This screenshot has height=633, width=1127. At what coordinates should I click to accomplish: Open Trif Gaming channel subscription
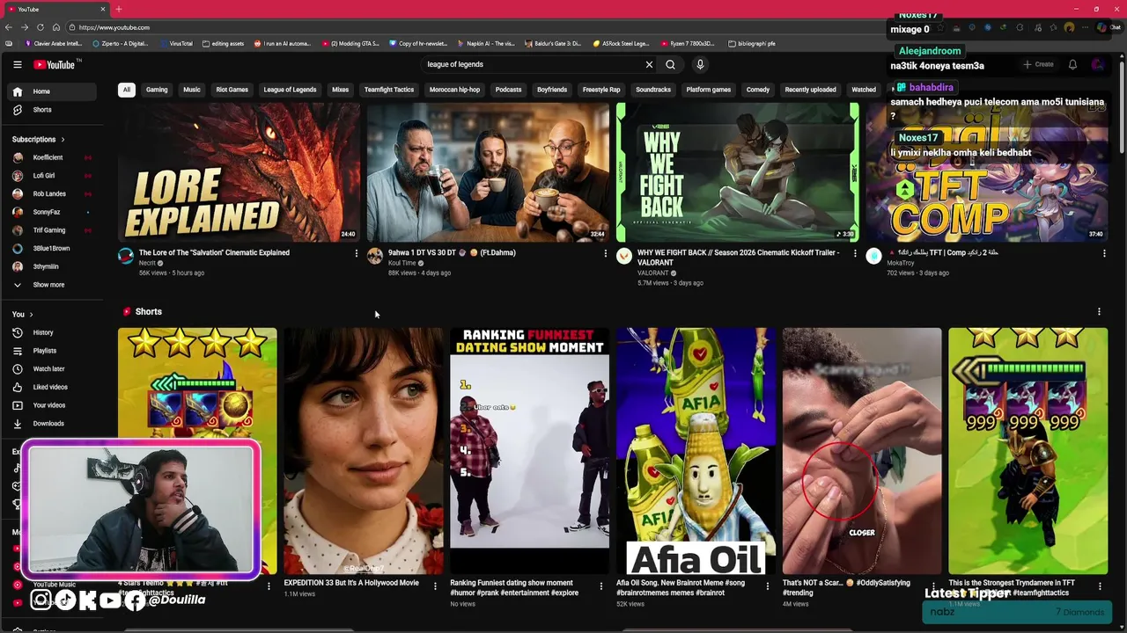(54, 230)
